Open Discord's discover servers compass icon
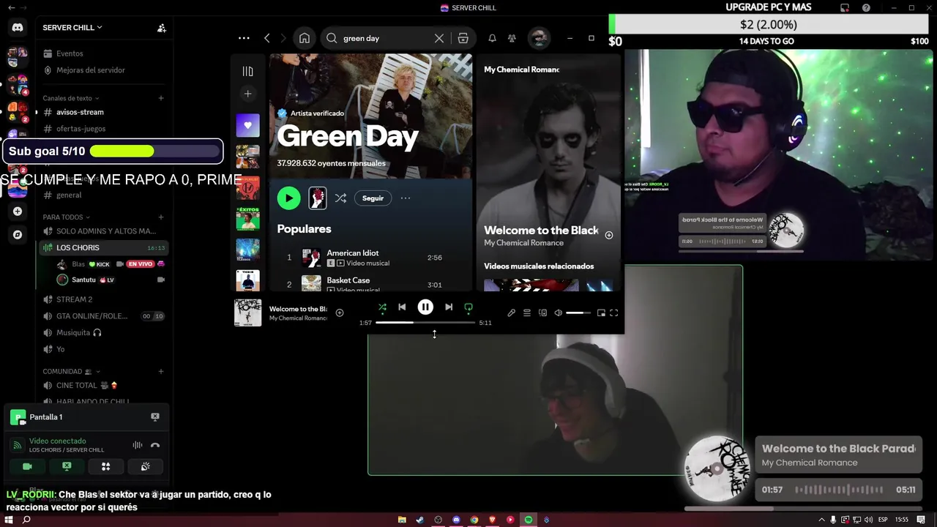The height and width of the screenshot is (527, 937). point(18,235)
